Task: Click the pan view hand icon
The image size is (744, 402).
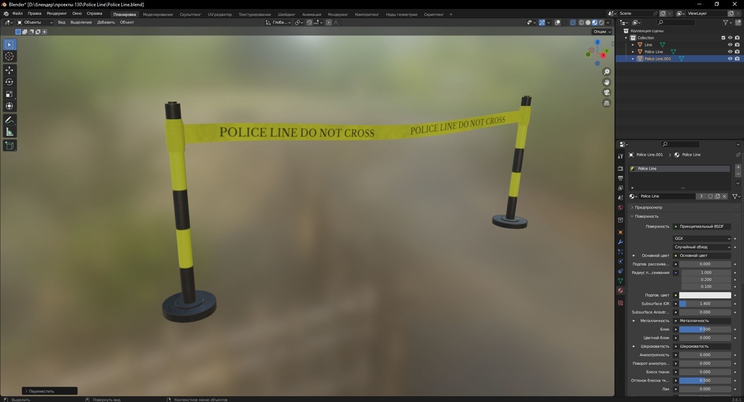Action: 607,82
